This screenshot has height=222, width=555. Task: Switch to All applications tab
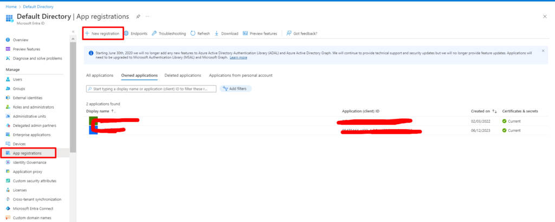click(100, 75)
